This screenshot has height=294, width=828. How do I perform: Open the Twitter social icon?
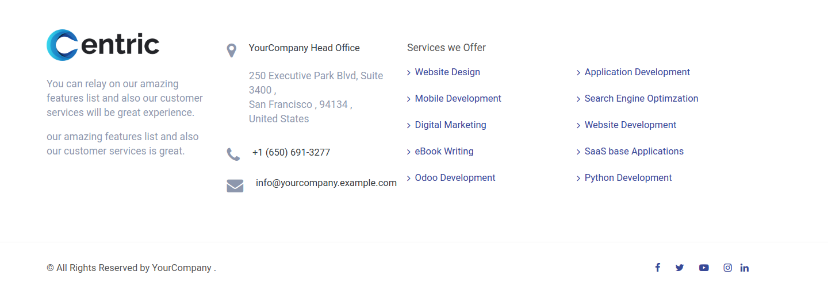coord(680,268)
